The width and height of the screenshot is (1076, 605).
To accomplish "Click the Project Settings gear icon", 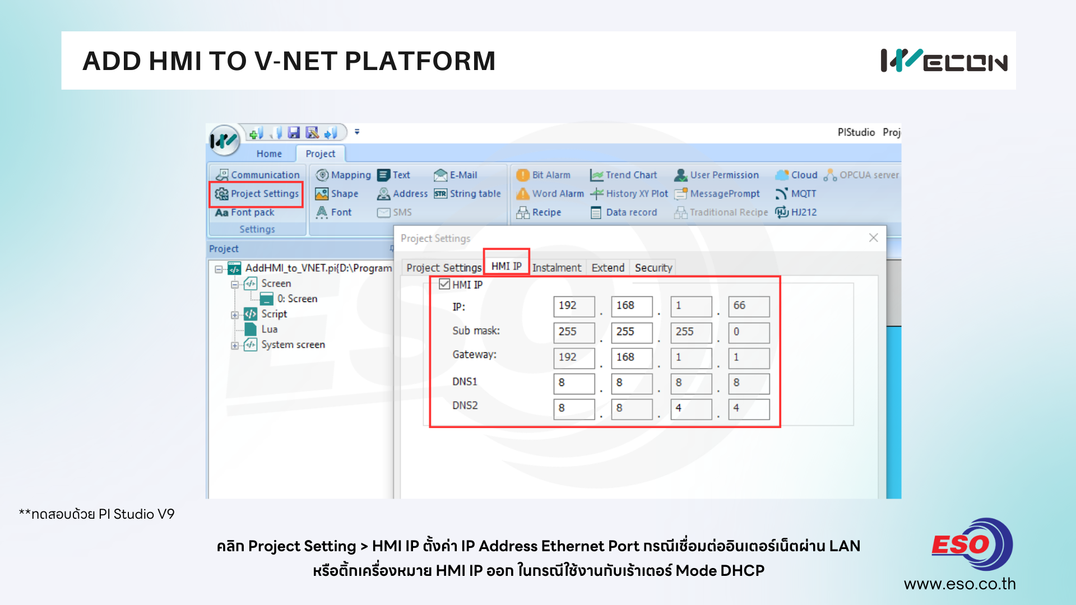I will [222, 194].
